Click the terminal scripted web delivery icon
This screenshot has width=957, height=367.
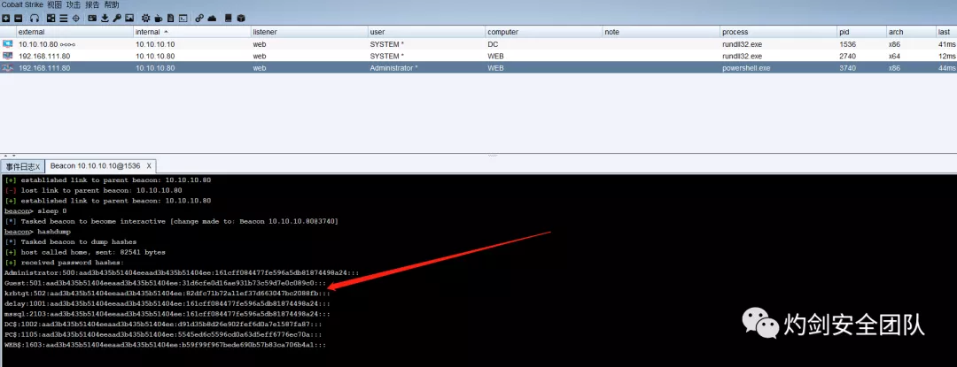183,19
